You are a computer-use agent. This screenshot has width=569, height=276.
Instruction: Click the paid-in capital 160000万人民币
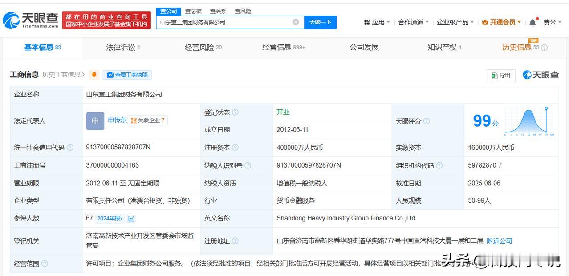click(491, 147)
